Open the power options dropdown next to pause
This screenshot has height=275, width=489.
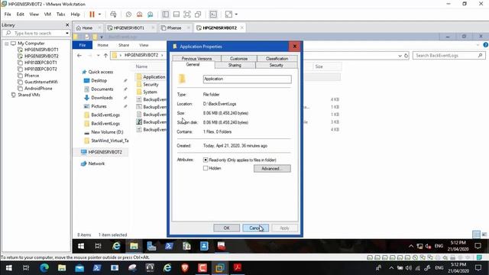click(x=99, y=15)
